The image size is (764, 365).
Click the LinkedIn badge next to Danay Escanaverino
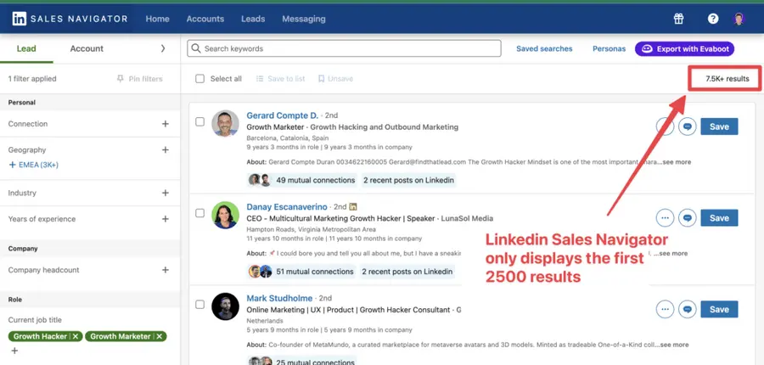click(353, 206)
